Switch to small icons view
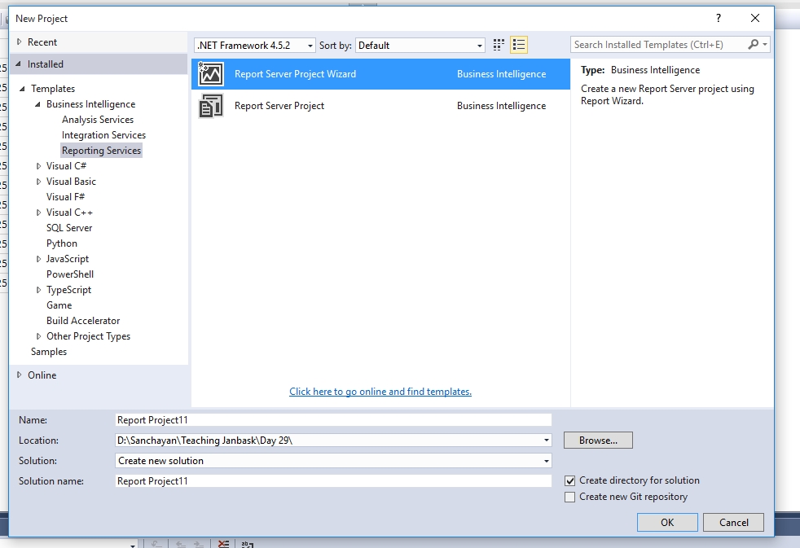The width and height of the screenshot is (800, 548). [499, 45]
